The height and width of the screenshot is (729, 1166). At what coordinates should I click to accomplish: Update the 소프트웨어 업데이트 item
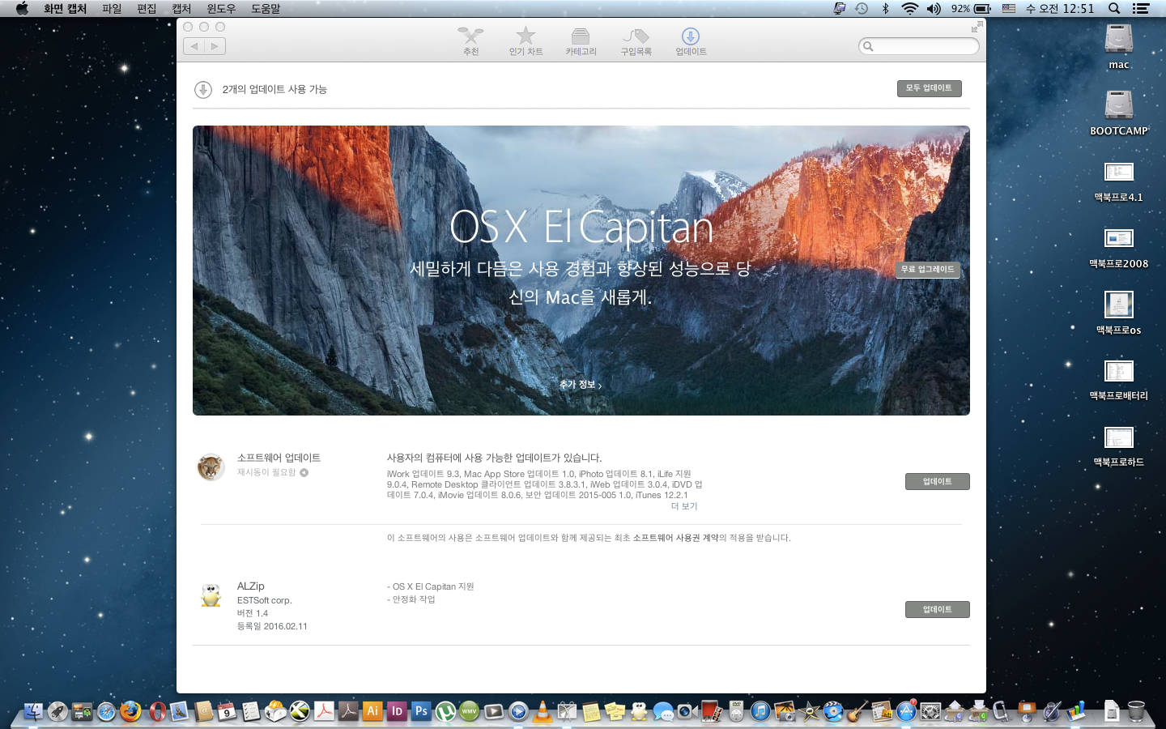click(937, 482)
